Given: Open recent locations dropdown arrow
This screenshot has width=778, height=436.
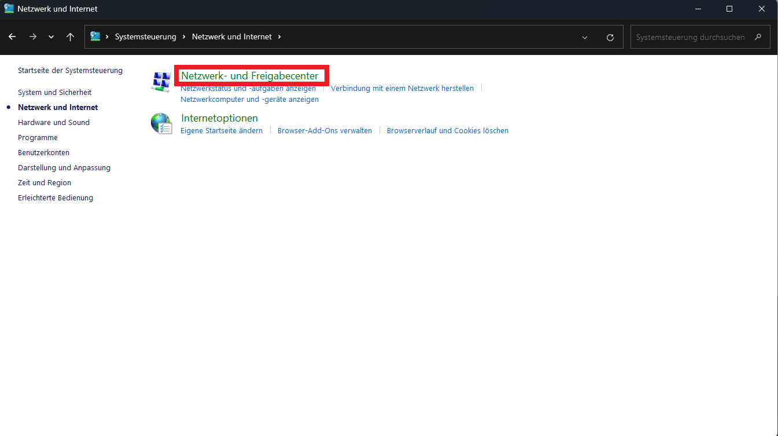Looking at the screenshot, I should coord(51,37).
